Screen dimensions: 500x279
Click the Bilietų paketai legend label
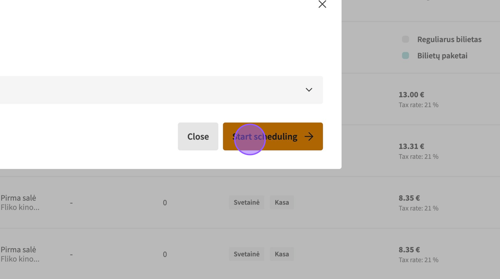(x=442, y=56)
